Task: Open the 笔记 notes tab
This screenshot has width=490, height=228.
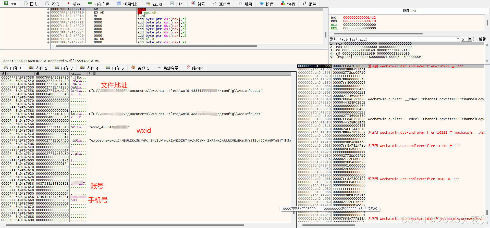Action: 52,4
